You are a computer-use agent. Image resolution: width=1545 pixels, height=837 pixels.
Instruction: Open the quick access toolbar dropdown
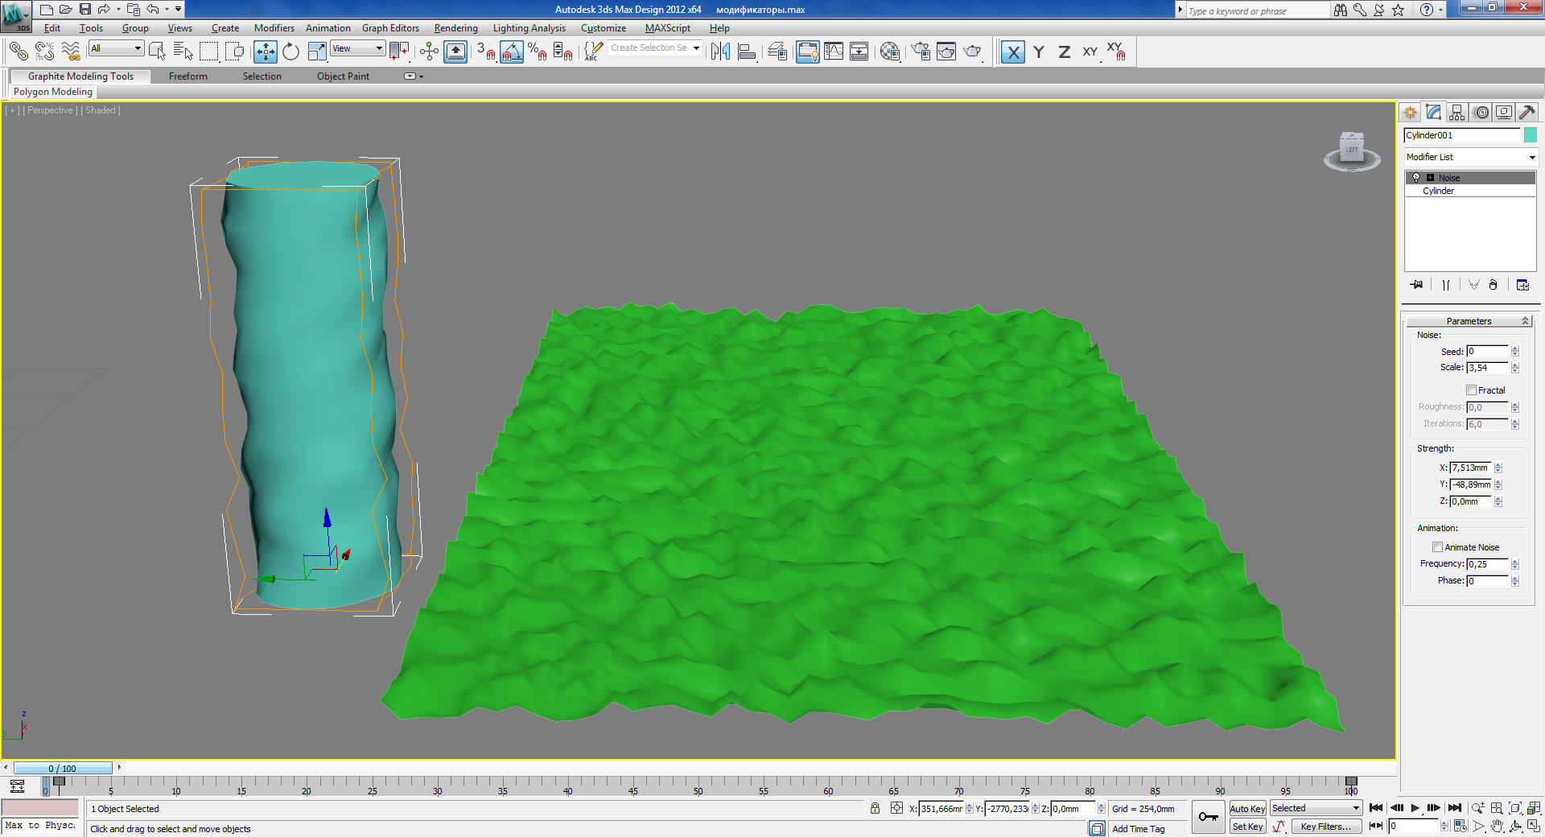(x=179, y=9)
